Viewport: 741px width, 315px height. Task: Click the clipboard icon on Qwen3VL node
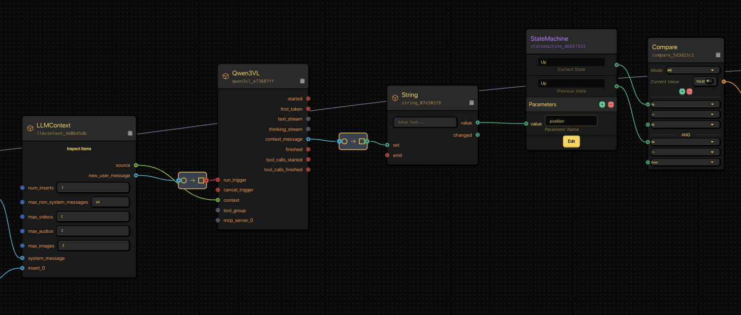click(302, 81)
